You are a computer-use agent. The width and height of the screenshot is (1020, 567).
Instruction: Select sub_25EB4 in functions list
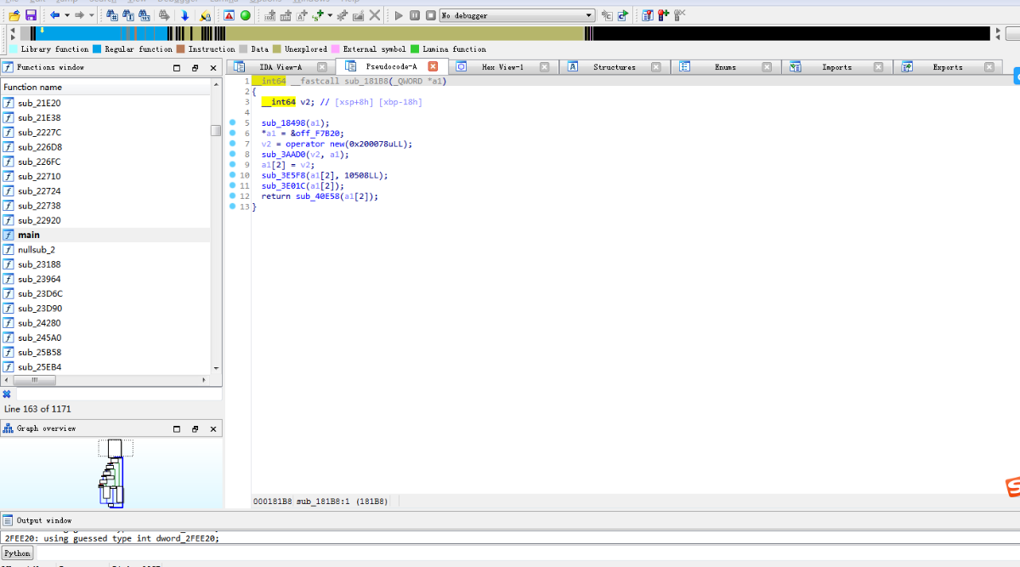pyautogui.click(x=105, y=367)
